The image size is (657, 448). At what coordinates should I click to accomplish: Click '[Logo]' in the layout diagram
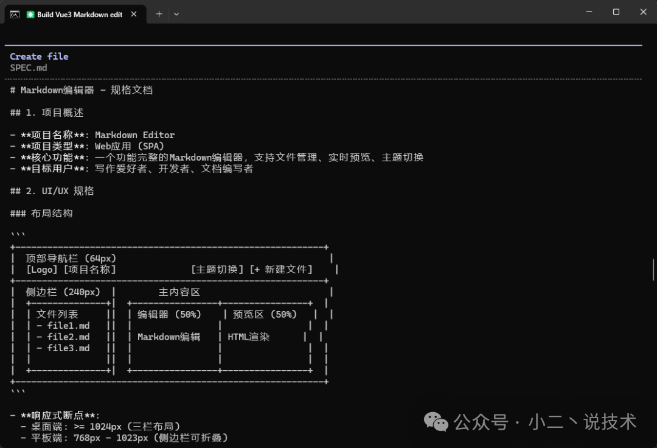(41, 270)
